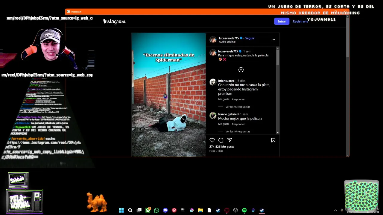The width and height of the screenshot is (383, 215).
Task: Expand the 16 replies under franco.gabriel5 comment
Action: (238, 131)
